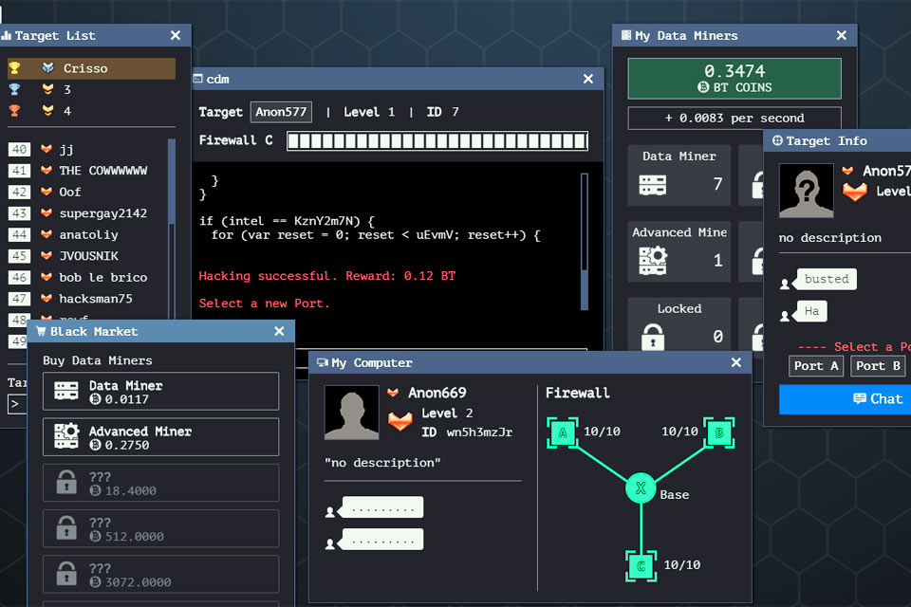Image resolution: width=911 pixels, height=607 pixels.
Task: Click the Locked miner padlock icon
Action: pyautogui.click(x=653, y=336)
